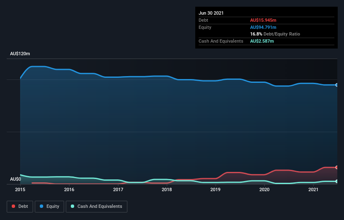Select the Equity end-point marker on chart

click(x=337, y=85)
